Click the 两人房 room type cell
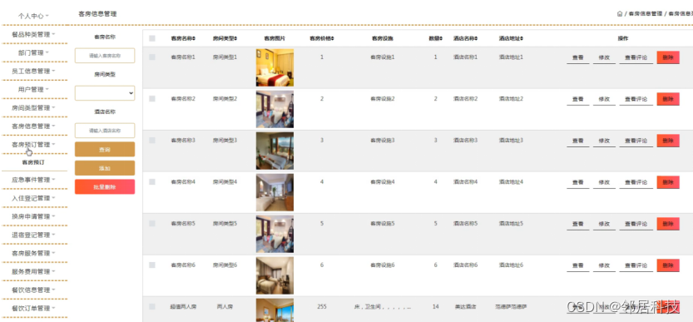This screenshot has width=693, height=322. click(x=225, y=306)
